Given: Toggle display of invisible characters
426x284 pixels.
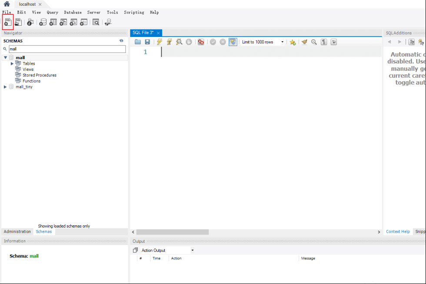Looking at the screenshot, I should [x=324, y=42].
